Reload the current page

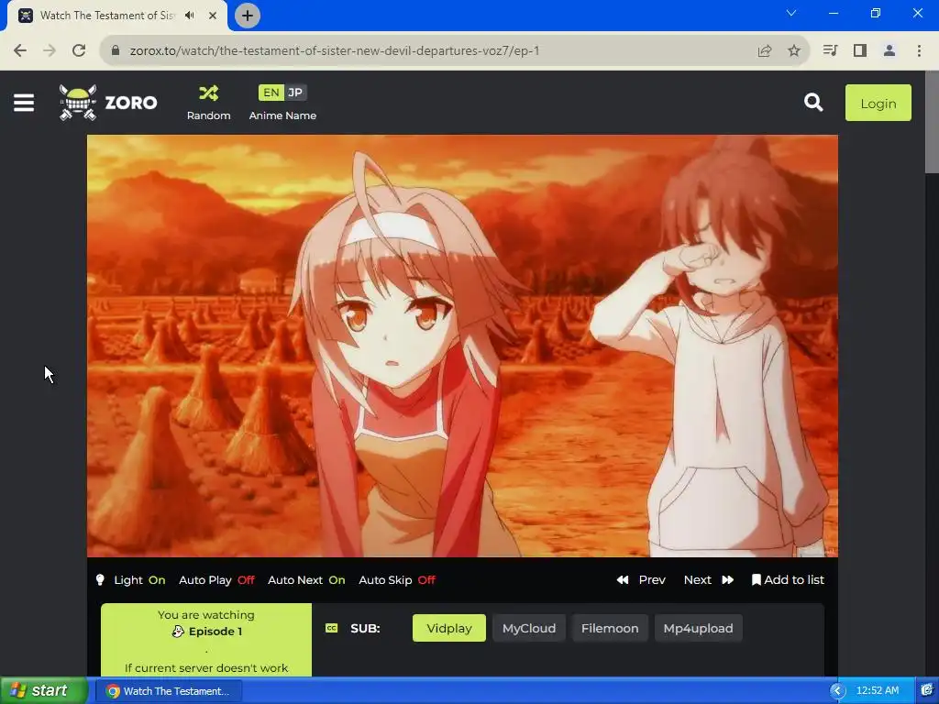pos(79,51)
